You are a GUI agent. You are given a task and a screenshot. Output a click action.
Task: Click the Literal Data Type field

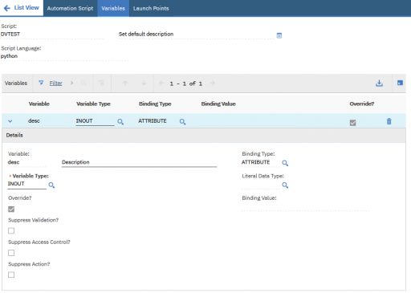260,185
